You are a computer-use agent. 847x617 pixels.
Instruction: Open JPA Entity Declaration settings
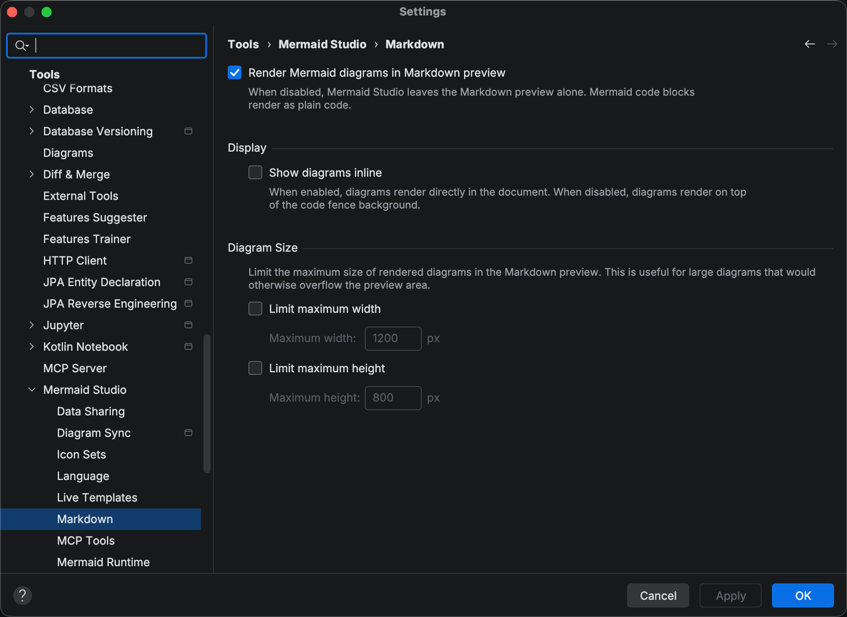click(102, 282)
